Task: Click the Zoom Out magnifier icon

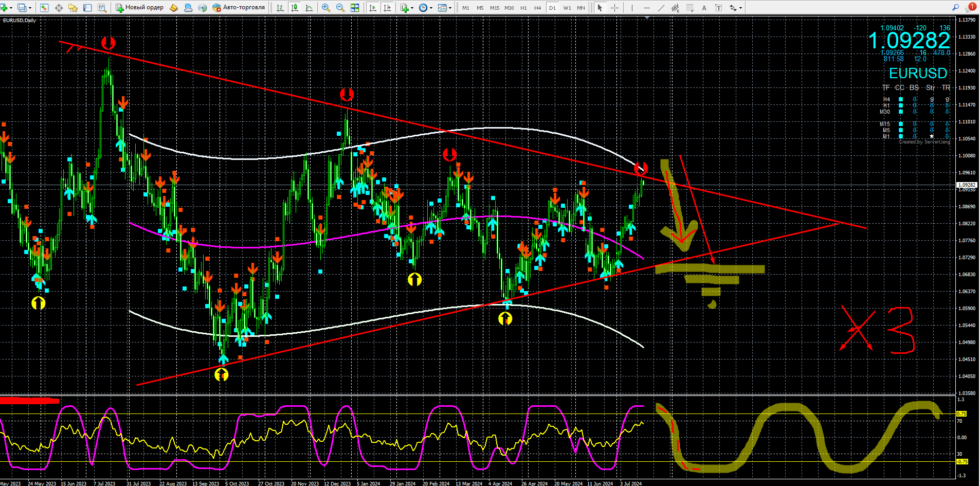Action: 340,8
